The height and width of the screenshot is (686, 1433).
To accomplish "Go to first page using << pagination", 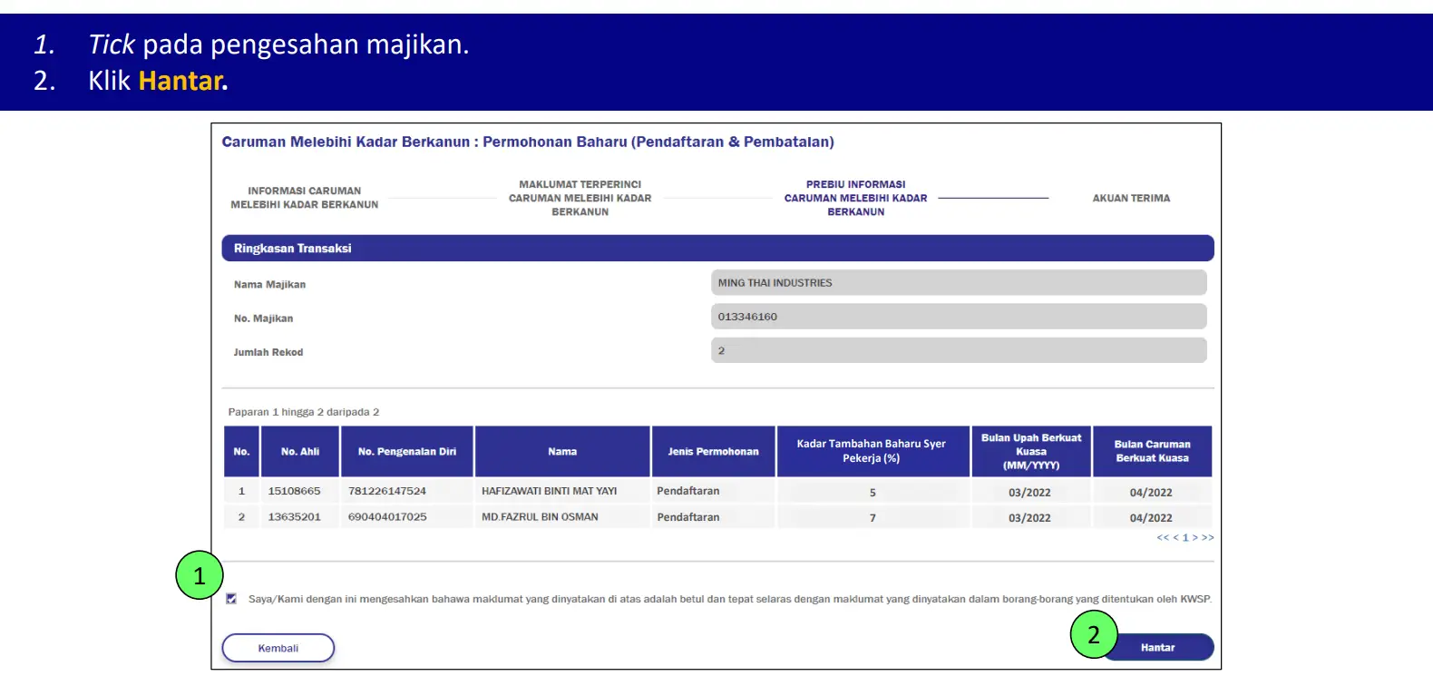I will [x=1163, y=538].
